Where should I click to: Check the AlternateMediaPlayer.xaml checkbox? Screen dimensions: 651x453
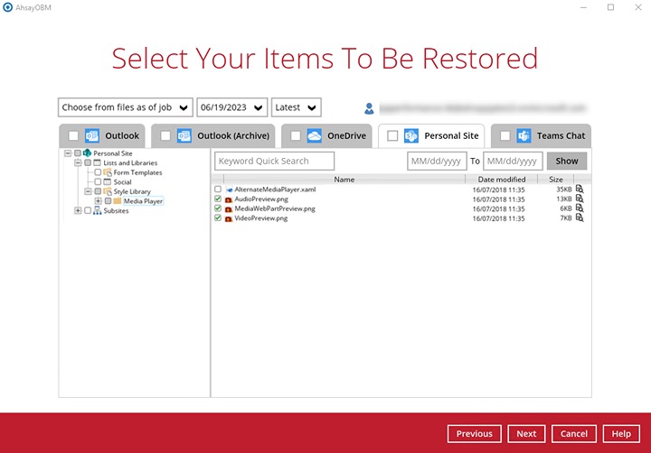coord(218,190)
